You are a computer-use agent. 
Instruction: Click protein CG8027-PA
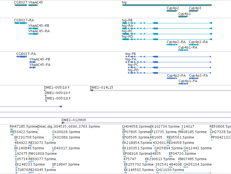tap(22, 57)
